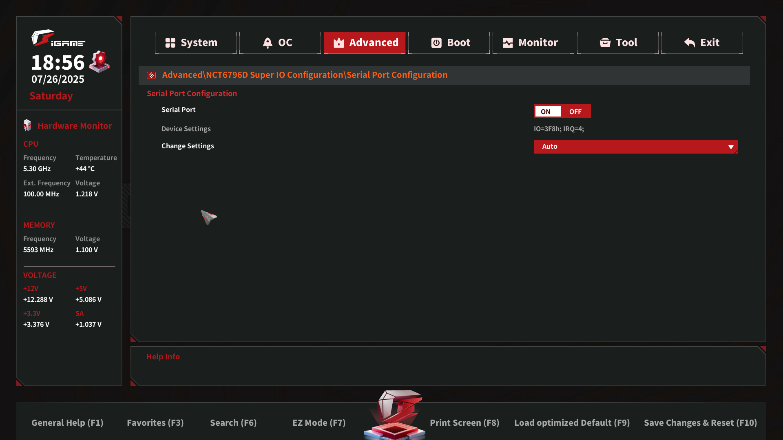The width and height of the screenshot is (783, 440).
Task: Open the Advanced tab
Action: pyautogui.click(x=365, y=43)
